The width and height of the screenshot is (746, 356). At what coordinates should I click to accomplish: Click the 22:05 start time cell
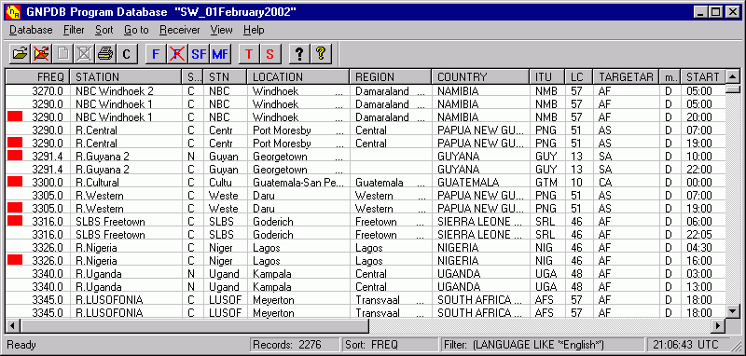(703, 234)
